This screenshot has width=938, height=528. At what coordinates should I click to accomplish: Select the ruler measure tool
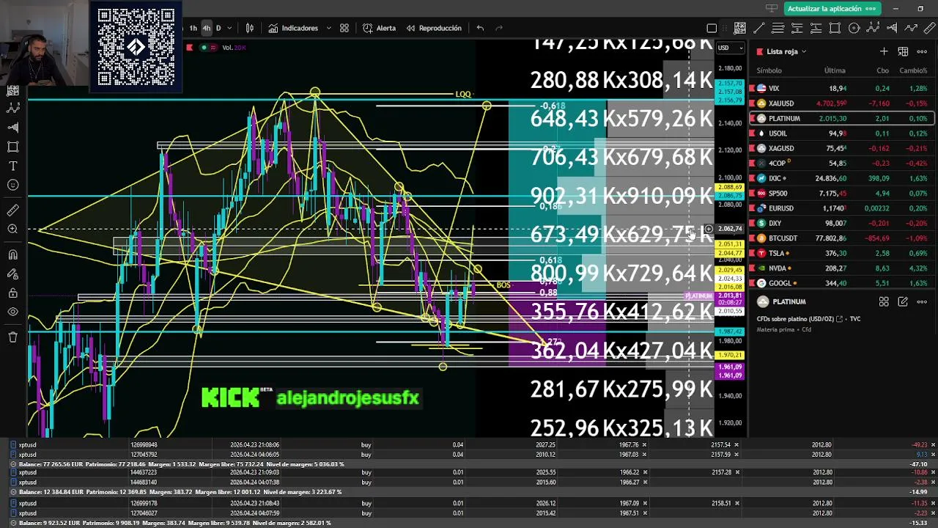point(12,210)
